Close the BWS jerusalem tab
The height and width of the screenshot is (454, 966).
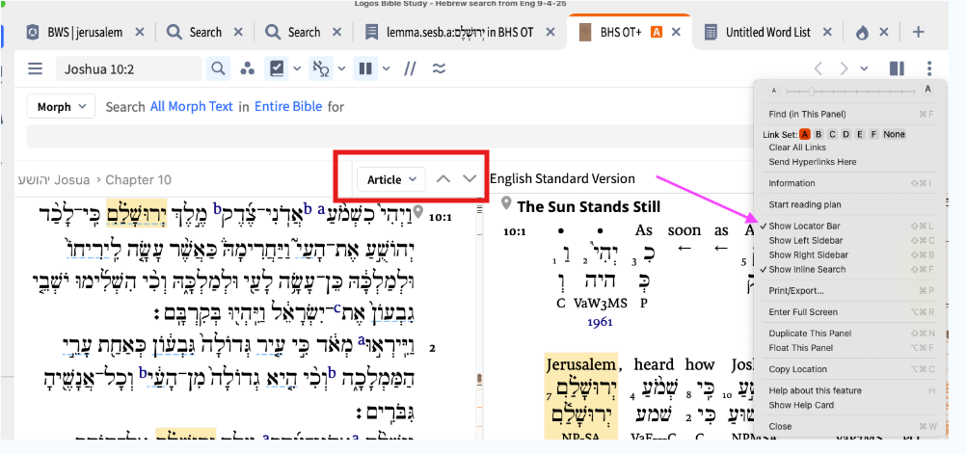pyautogui.click(x=139, y=32)
